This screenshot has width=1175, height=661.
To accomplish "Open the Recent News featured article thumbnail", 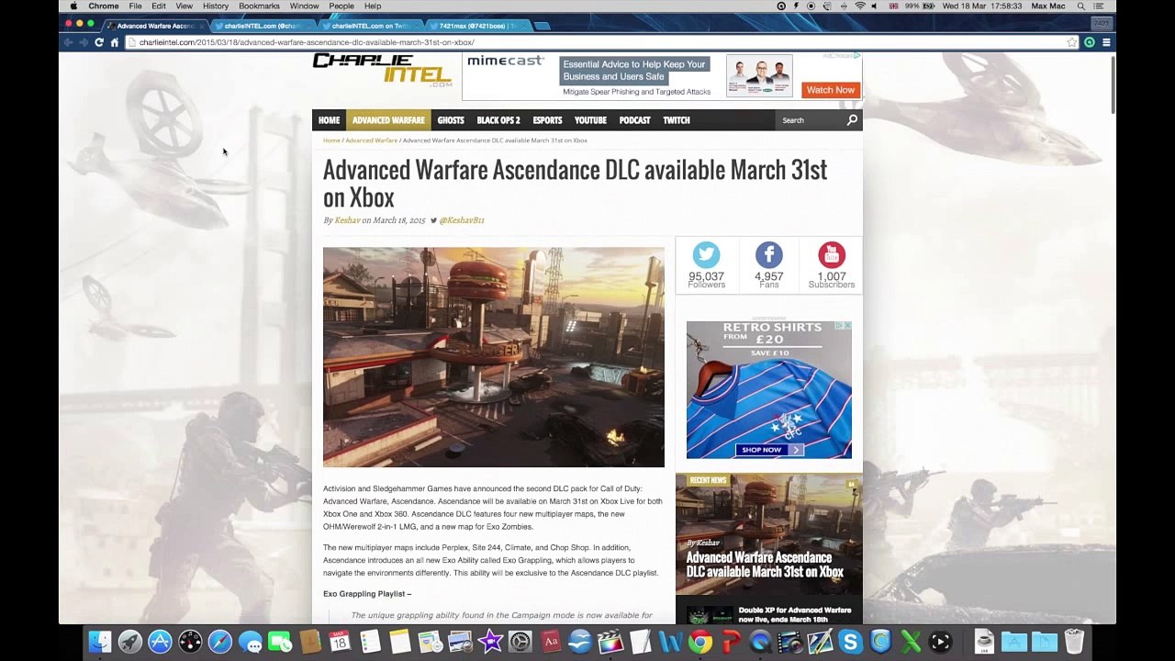I will click(769, 533).
